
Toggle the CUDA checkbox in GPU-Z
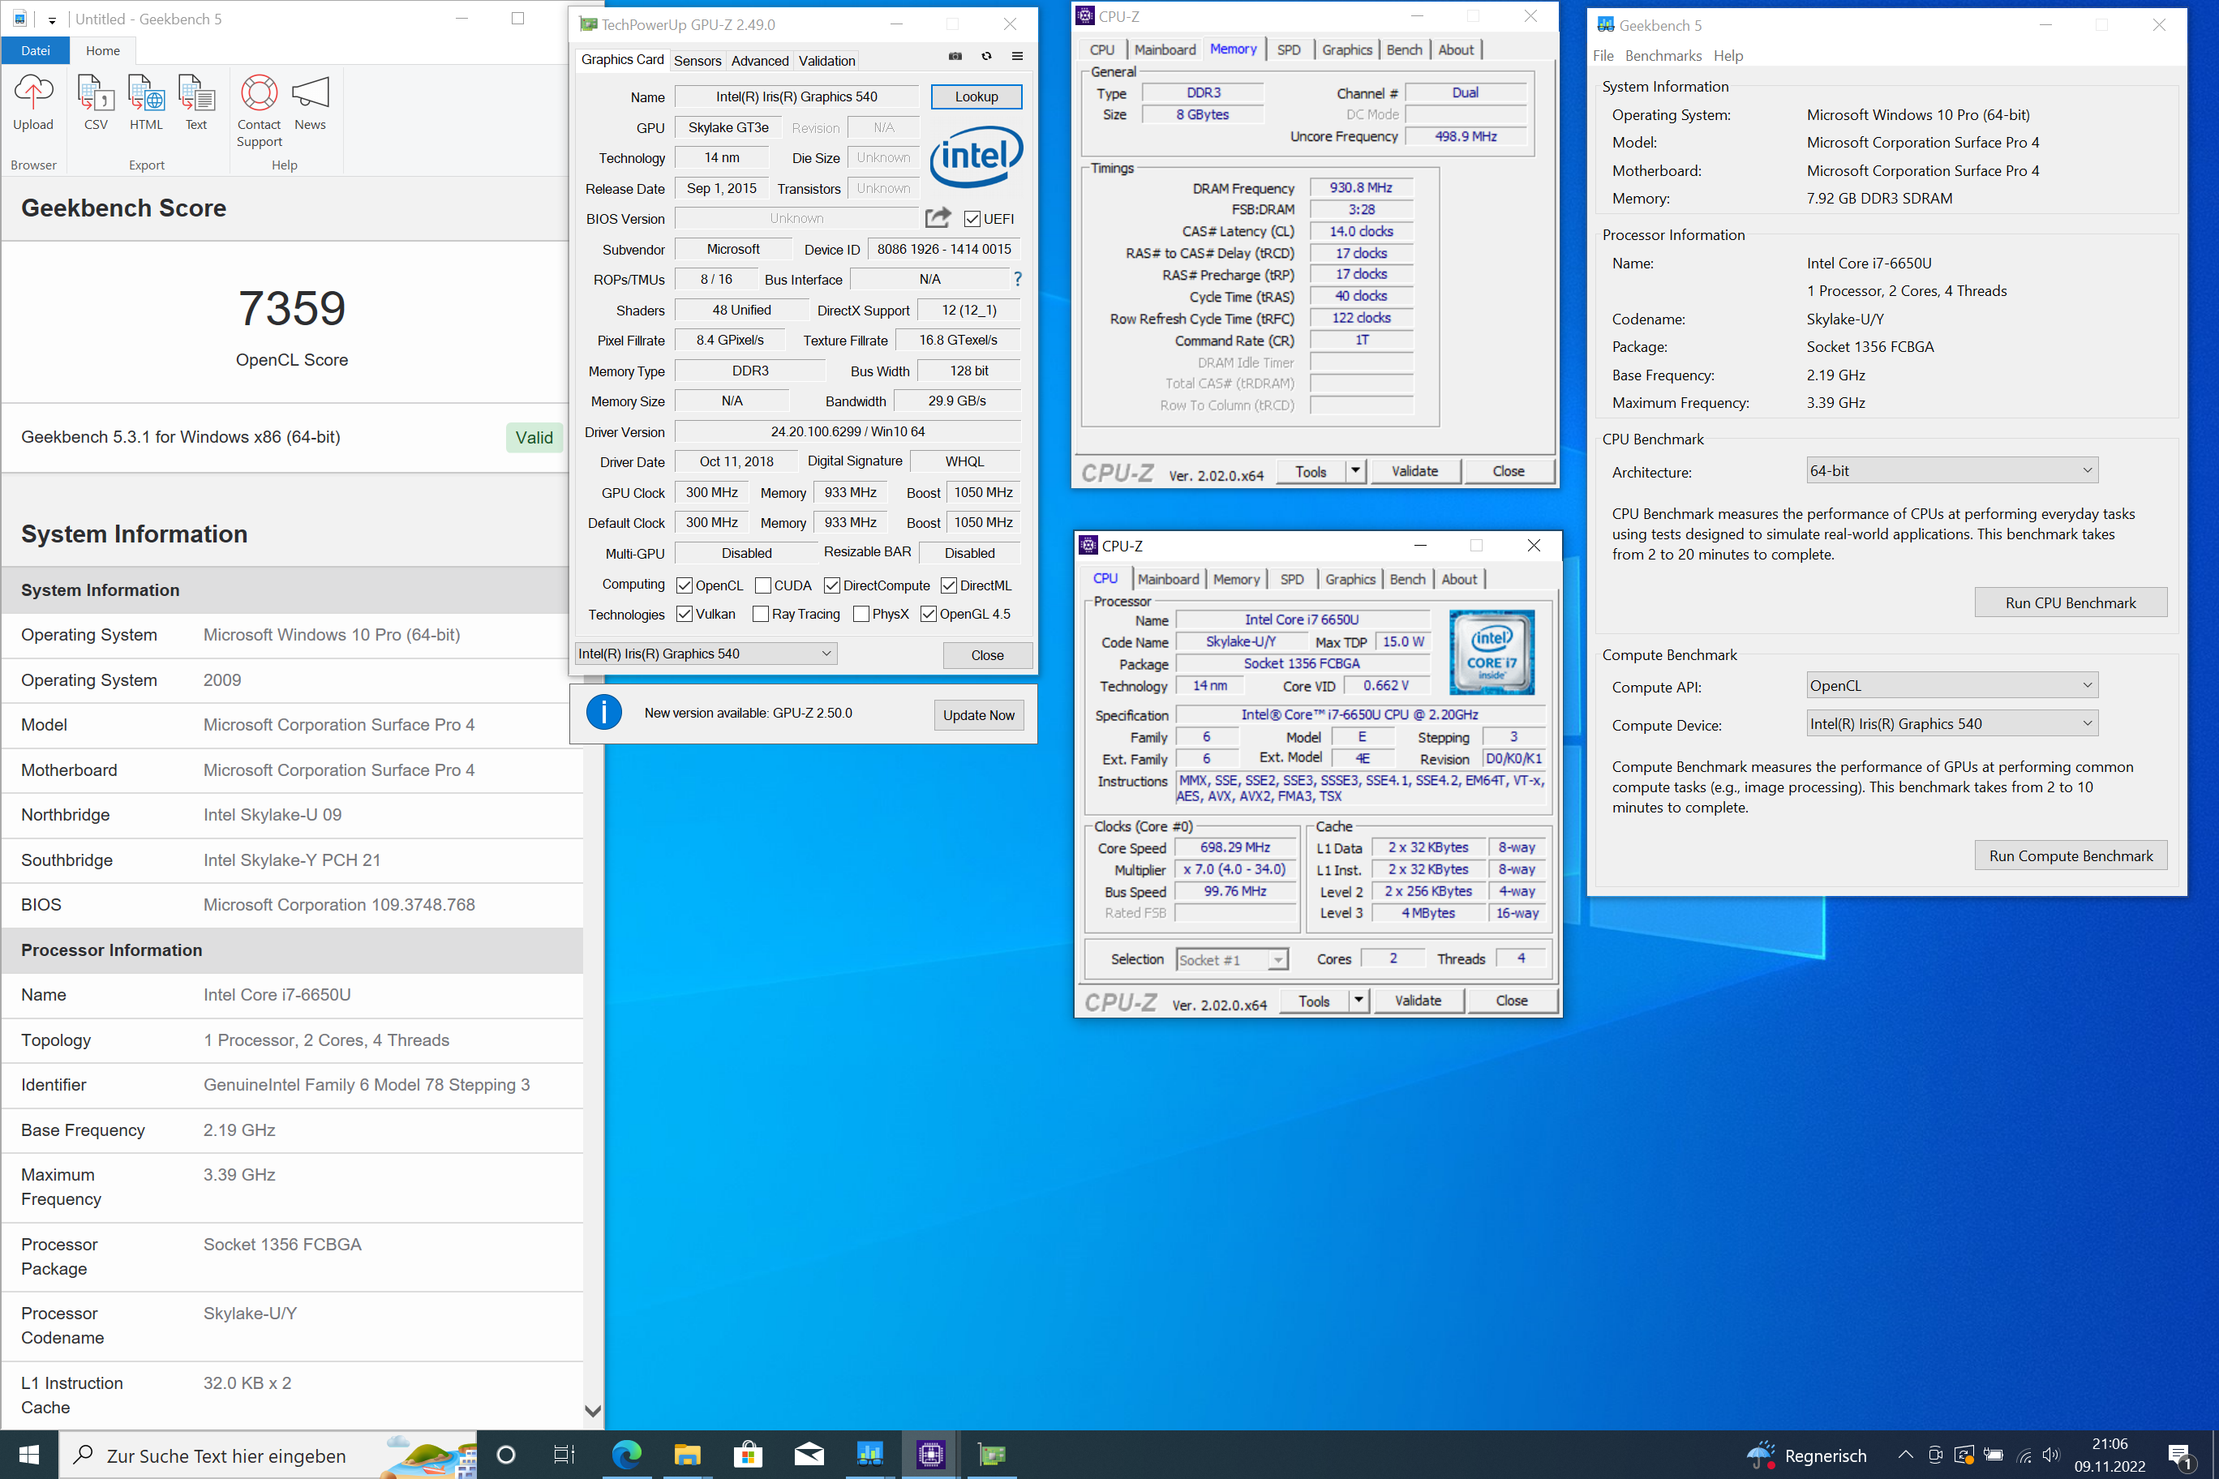(x=762, y=585)
